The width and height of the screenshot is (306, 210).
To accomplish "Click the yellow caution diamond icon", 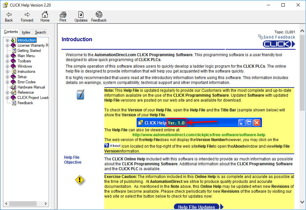I will [80, 180].
